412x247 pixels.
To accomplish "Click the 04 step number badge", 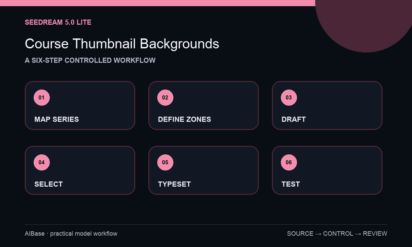I will 42,162.
